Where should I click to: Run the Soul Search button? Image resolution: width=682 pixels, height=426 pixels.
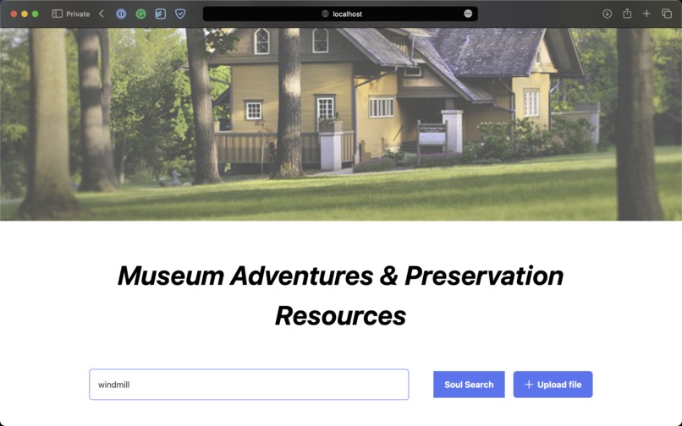[469, 385]
